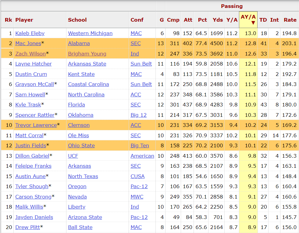Screen dimensions: 299x233
Task: Select the highlighted Justin Fields row rank cell
Action: click(9, 145)
